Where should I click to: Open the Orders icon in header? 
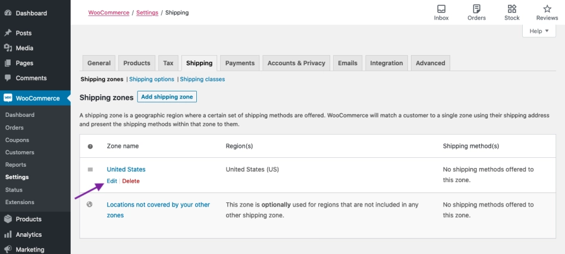[x=476, y=9]
